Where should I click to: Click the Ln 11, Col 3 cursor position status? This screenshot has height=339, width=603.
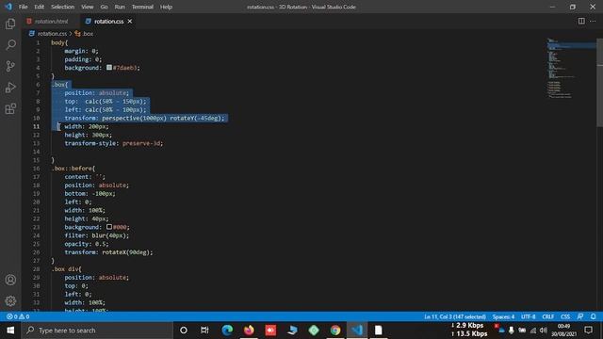(454, 316)
